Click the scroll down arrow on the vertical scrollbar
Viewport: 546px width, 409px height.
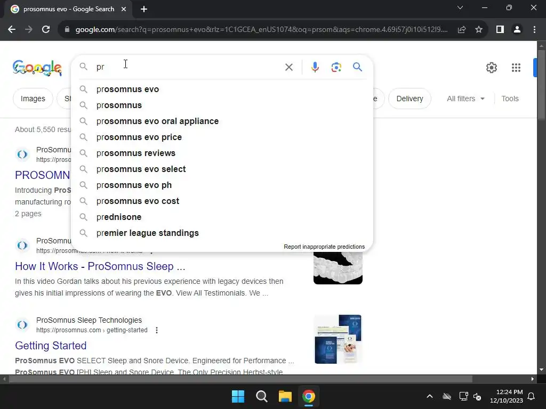[x=541, y=370]
